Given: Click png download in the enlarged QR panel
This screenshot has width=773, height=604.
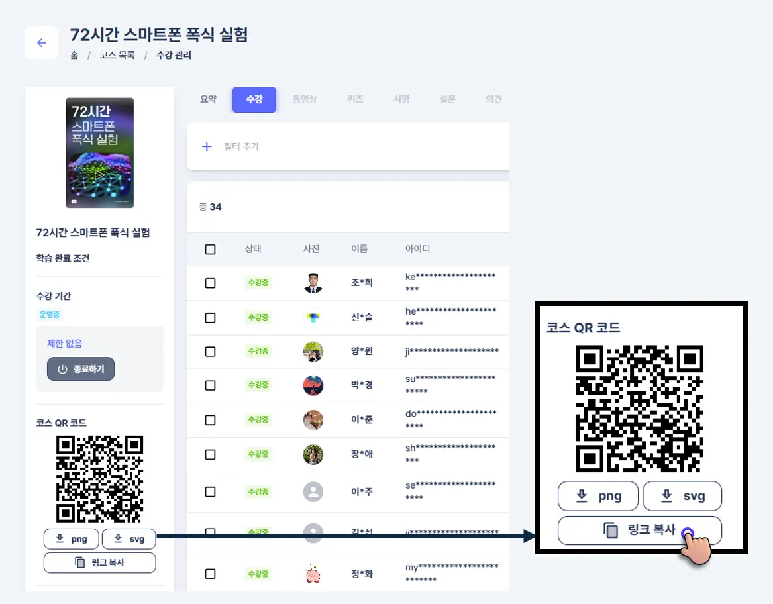Looking at the screenshot, I should pyautogui.click(x=598, y=496).
